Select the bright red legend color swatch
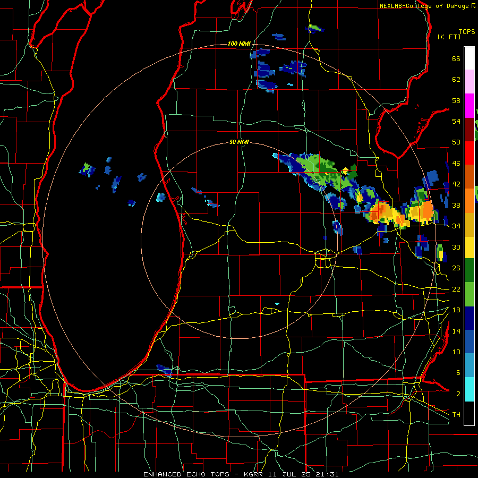The height and width of the screenshot is (478, 478). click(x=469, y=153)
